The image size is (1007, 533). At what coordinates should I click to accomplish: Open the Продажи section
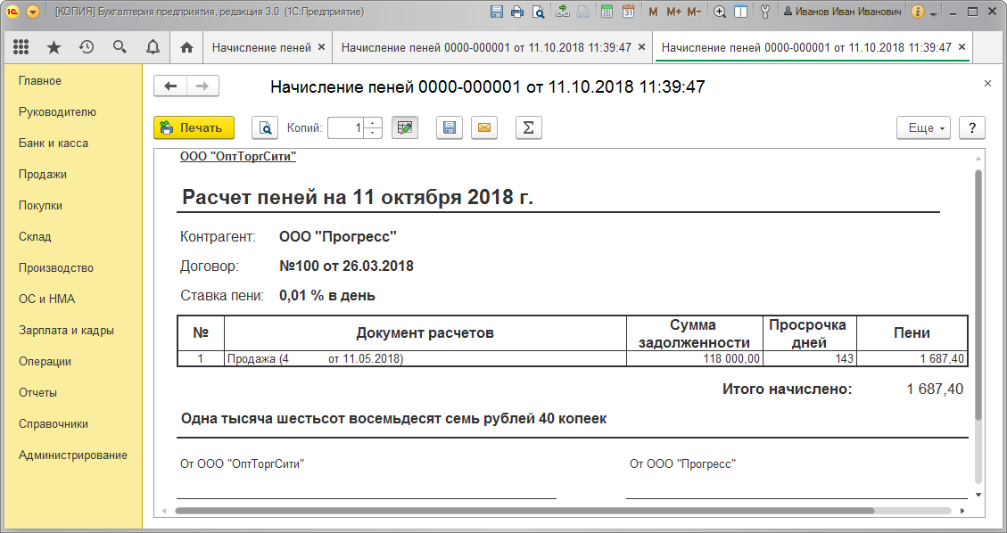(x=43, y=175)
